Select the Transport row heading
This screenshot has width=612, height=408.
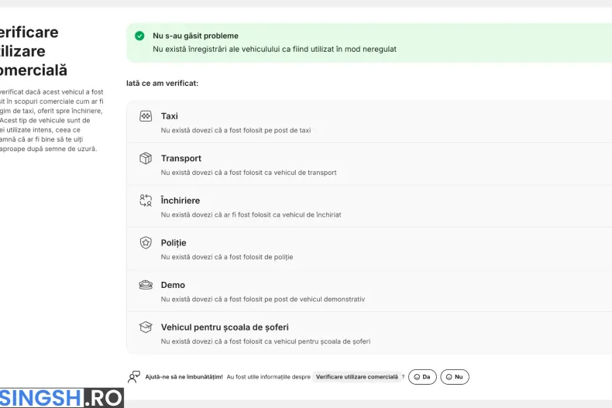pos(181,159)
